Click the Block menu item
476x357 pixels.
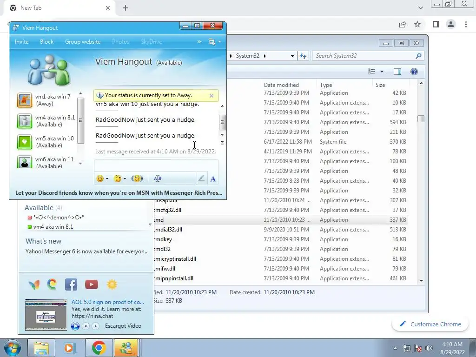(47, 42)
